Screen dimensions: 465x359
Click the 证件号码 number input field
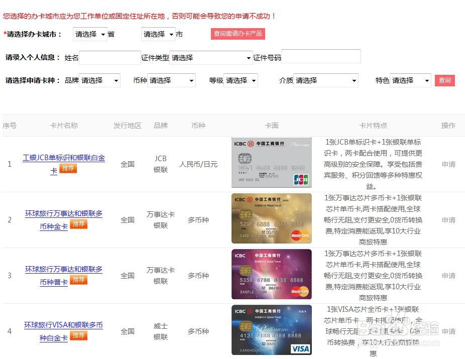[x=321, y=57]
